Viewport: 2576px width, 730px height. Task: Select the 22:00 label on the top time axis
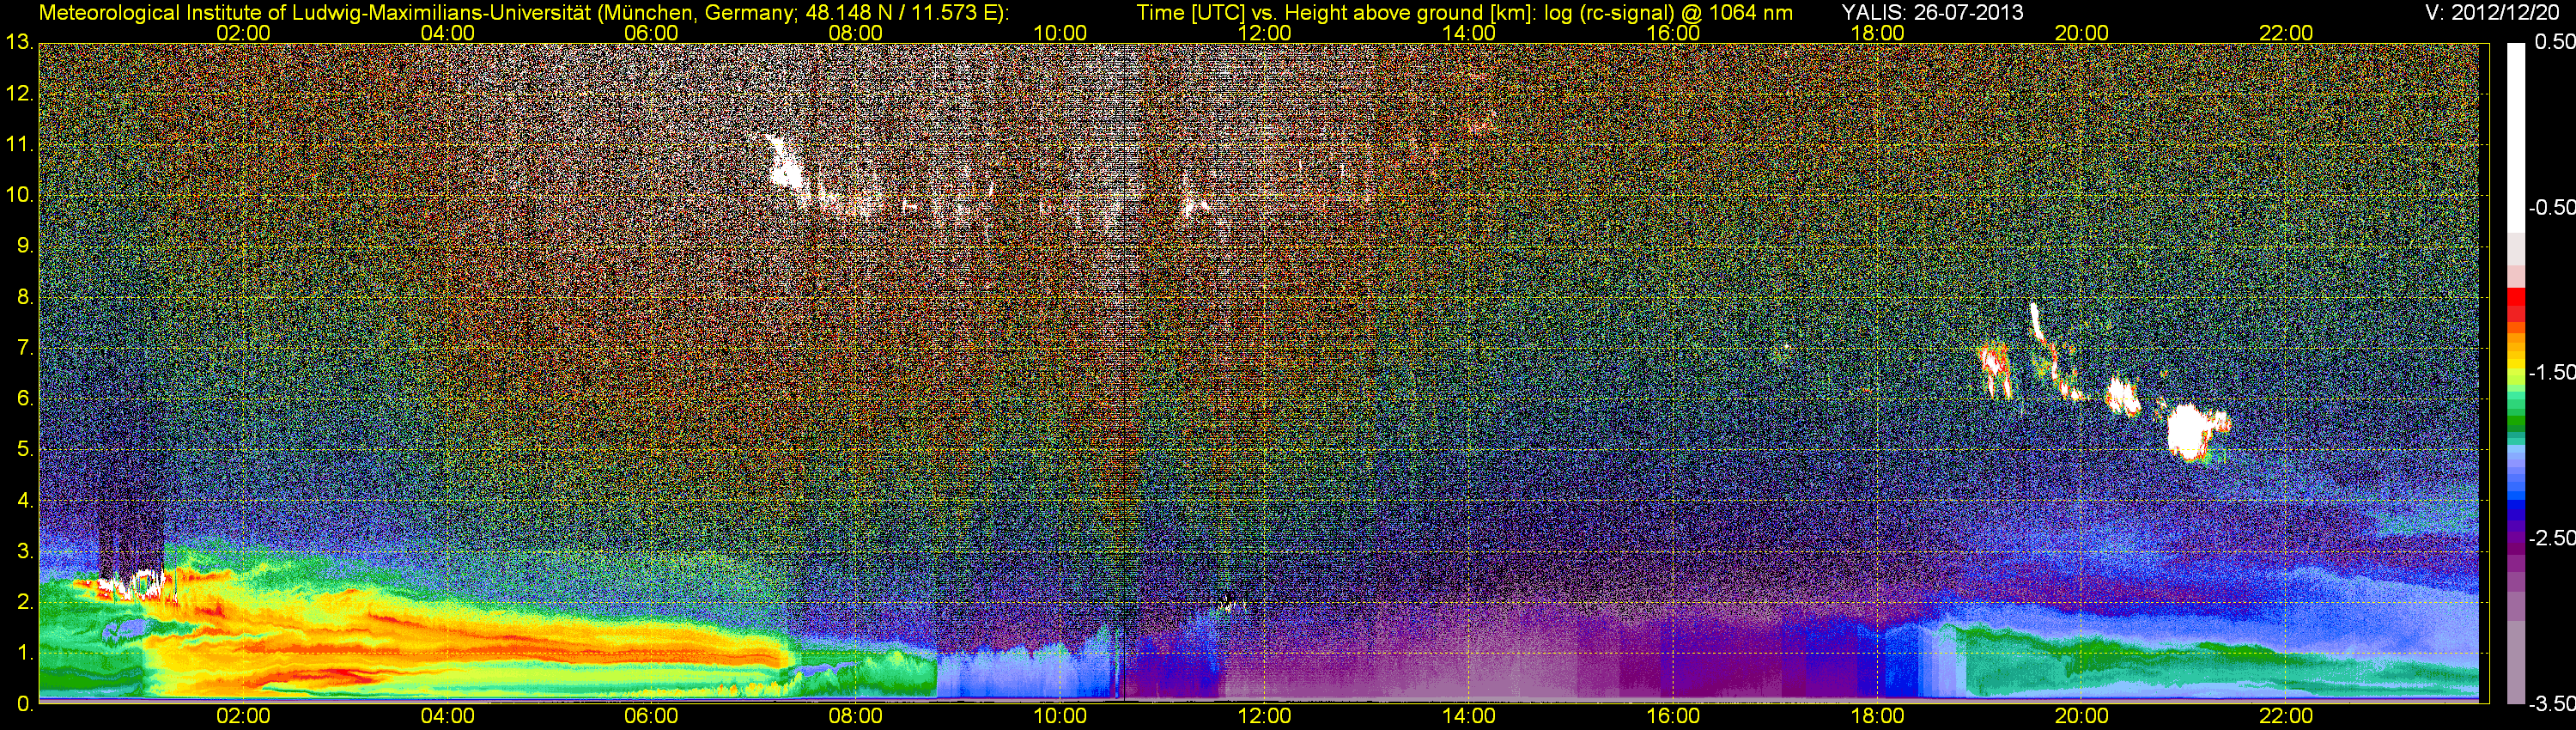tap(2286, 33)
